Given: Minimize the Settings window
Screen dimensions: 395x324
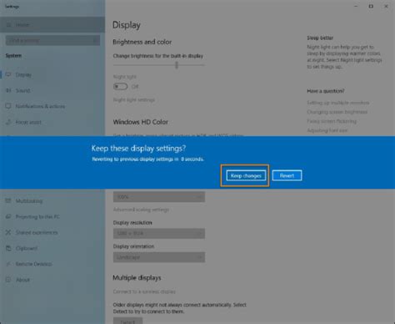Looking at the screenshot, I should point(356,6).
